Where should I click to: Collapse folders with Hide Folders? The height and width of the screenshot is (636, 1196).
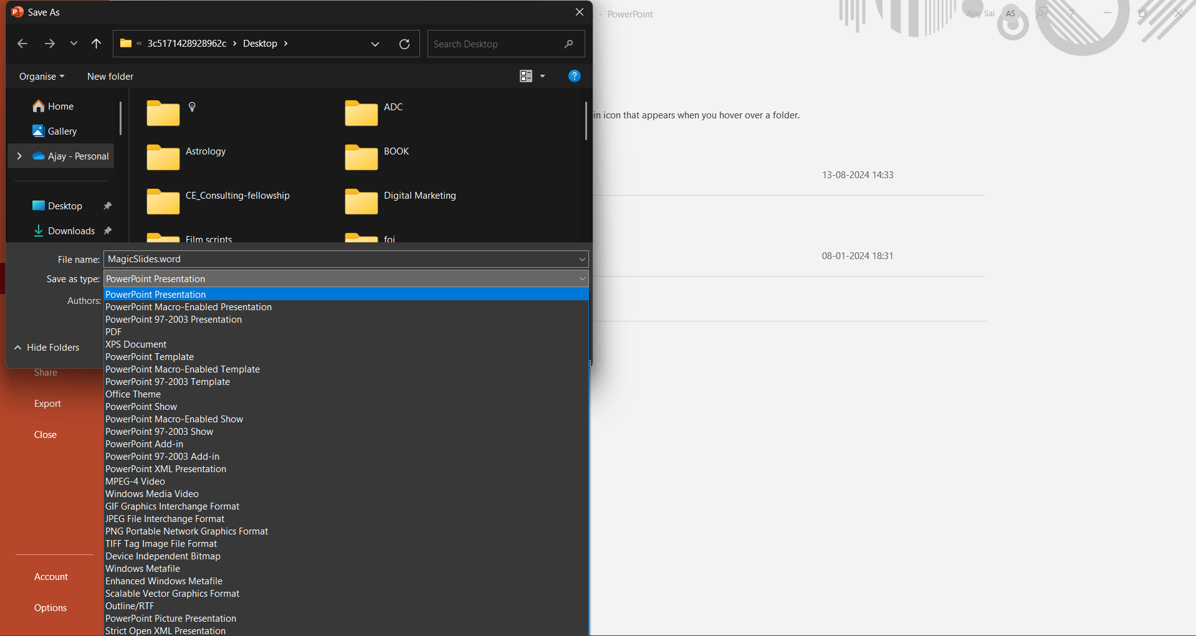pyautogui.click(x=47, y=348)
